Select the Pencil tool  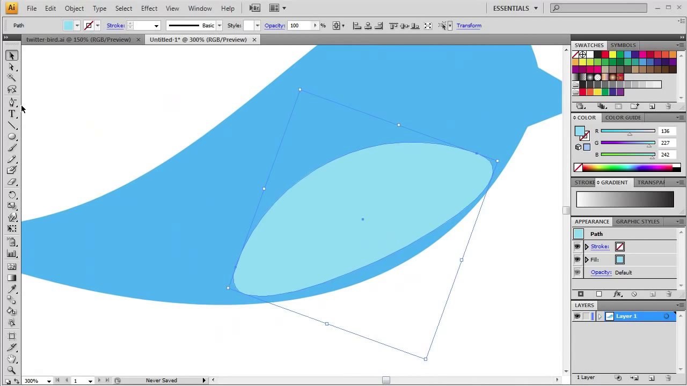point(12,159)
